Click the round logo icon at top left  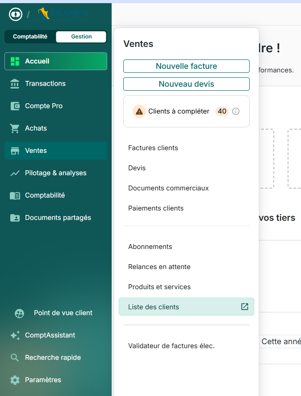16,14
